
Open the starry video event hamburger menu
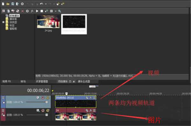point(94,98)
